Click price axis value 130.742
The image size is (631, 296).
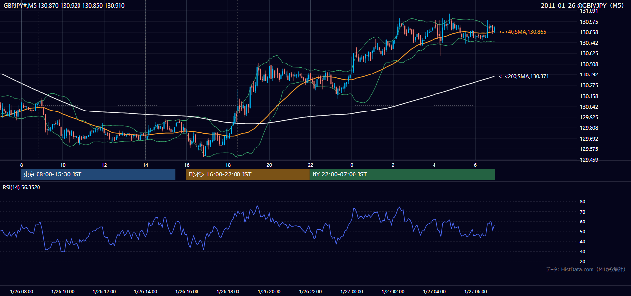pyautogui.click(x=589, y=43)
